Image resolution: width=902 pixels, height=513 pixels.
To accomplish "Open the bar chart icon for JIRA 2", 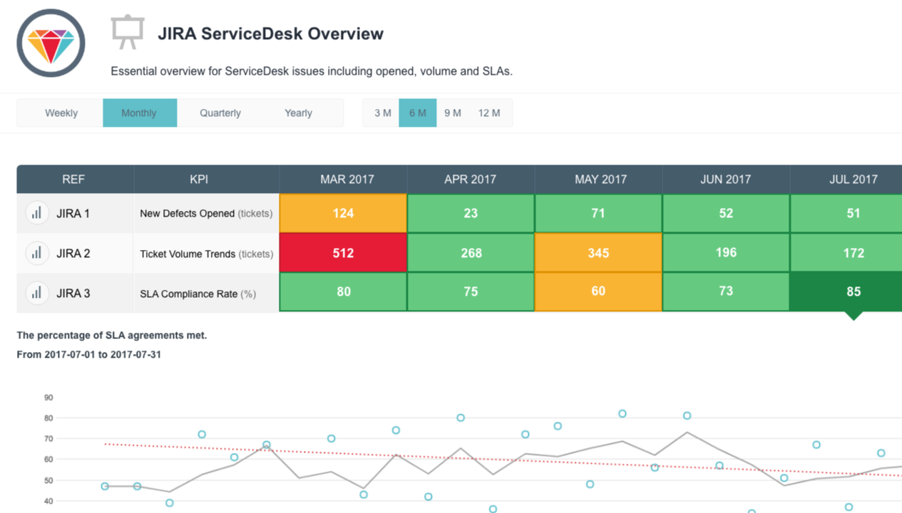I will click(36, 252).
